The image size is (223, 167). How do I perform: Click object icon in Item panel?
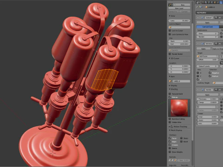point(170,81)
